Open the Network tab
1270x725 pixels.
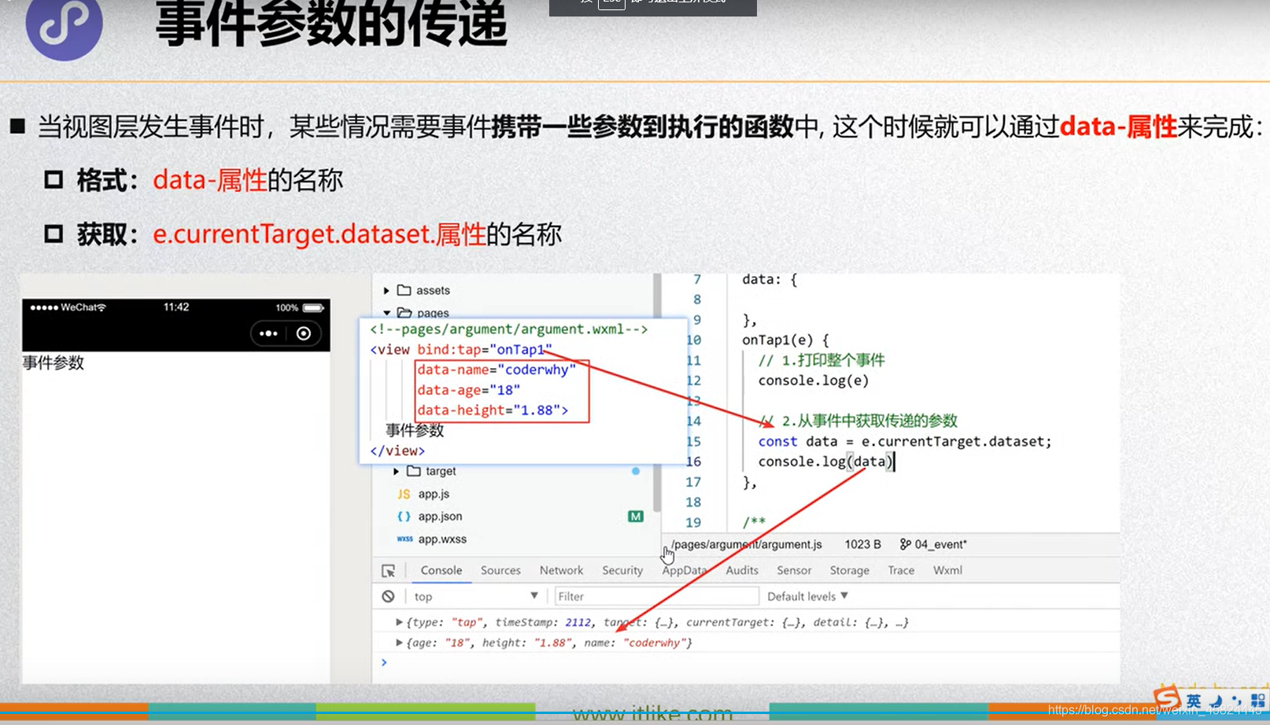561,570
